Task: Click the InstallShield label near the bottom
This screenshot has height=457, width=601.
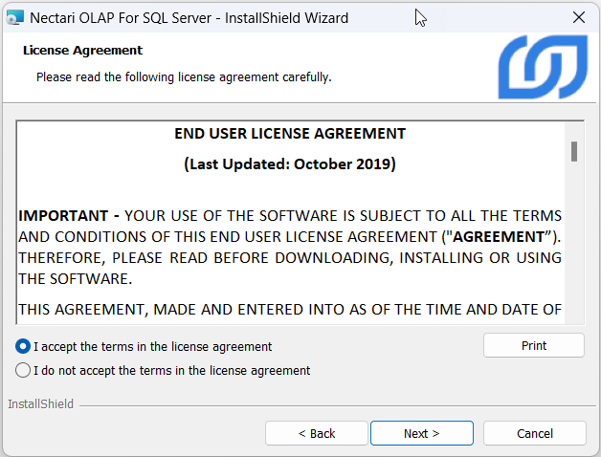Action: coord(40,404)
